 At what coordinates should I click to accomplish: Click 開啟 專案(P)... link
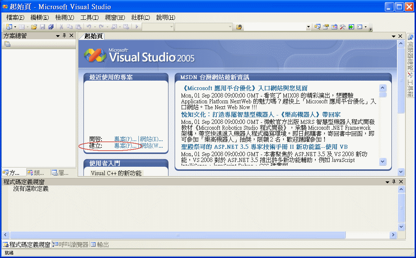tap(125, 139)
